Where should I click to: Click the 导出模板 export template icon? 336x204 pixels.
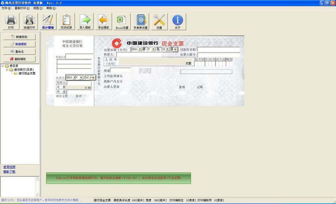tap(103, 21)
